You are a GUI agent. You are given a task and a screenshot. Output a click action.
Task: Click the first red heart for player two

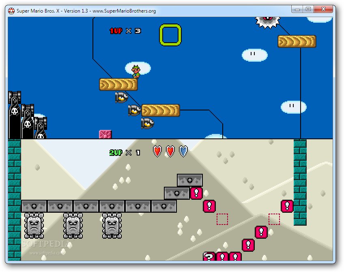(157, 151)
